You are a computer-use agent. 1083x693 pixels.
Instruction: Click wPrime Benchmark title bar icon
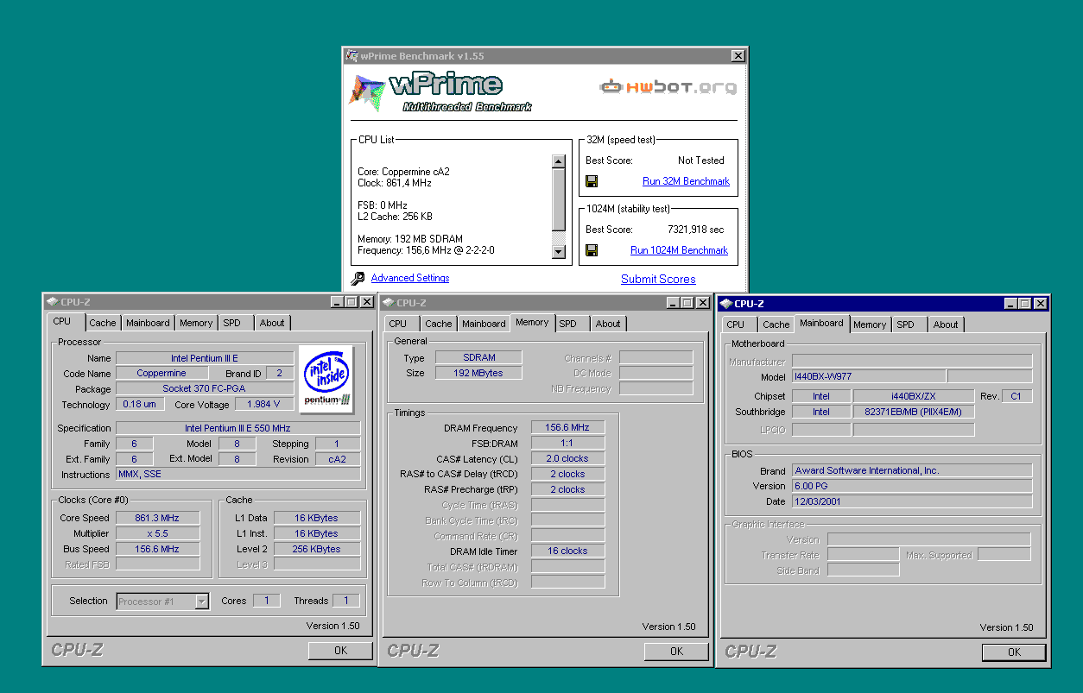[x=351, y=55]
